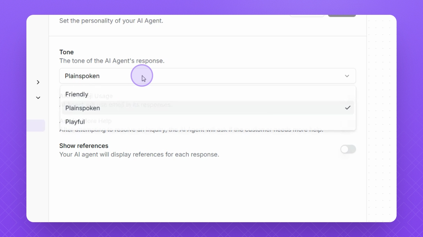
Task: Pick the Playful tone option
Action: pos(208,122)
